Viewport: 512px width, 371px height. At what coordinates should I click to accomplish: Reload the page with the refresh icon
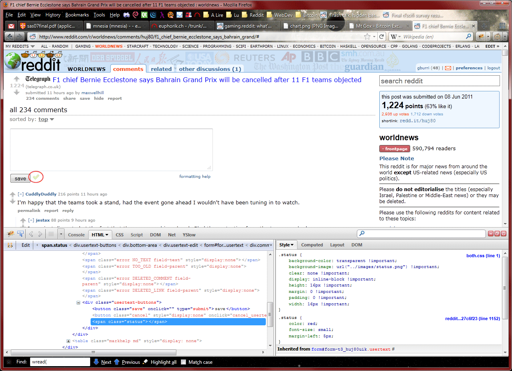(x=382, y=36)
